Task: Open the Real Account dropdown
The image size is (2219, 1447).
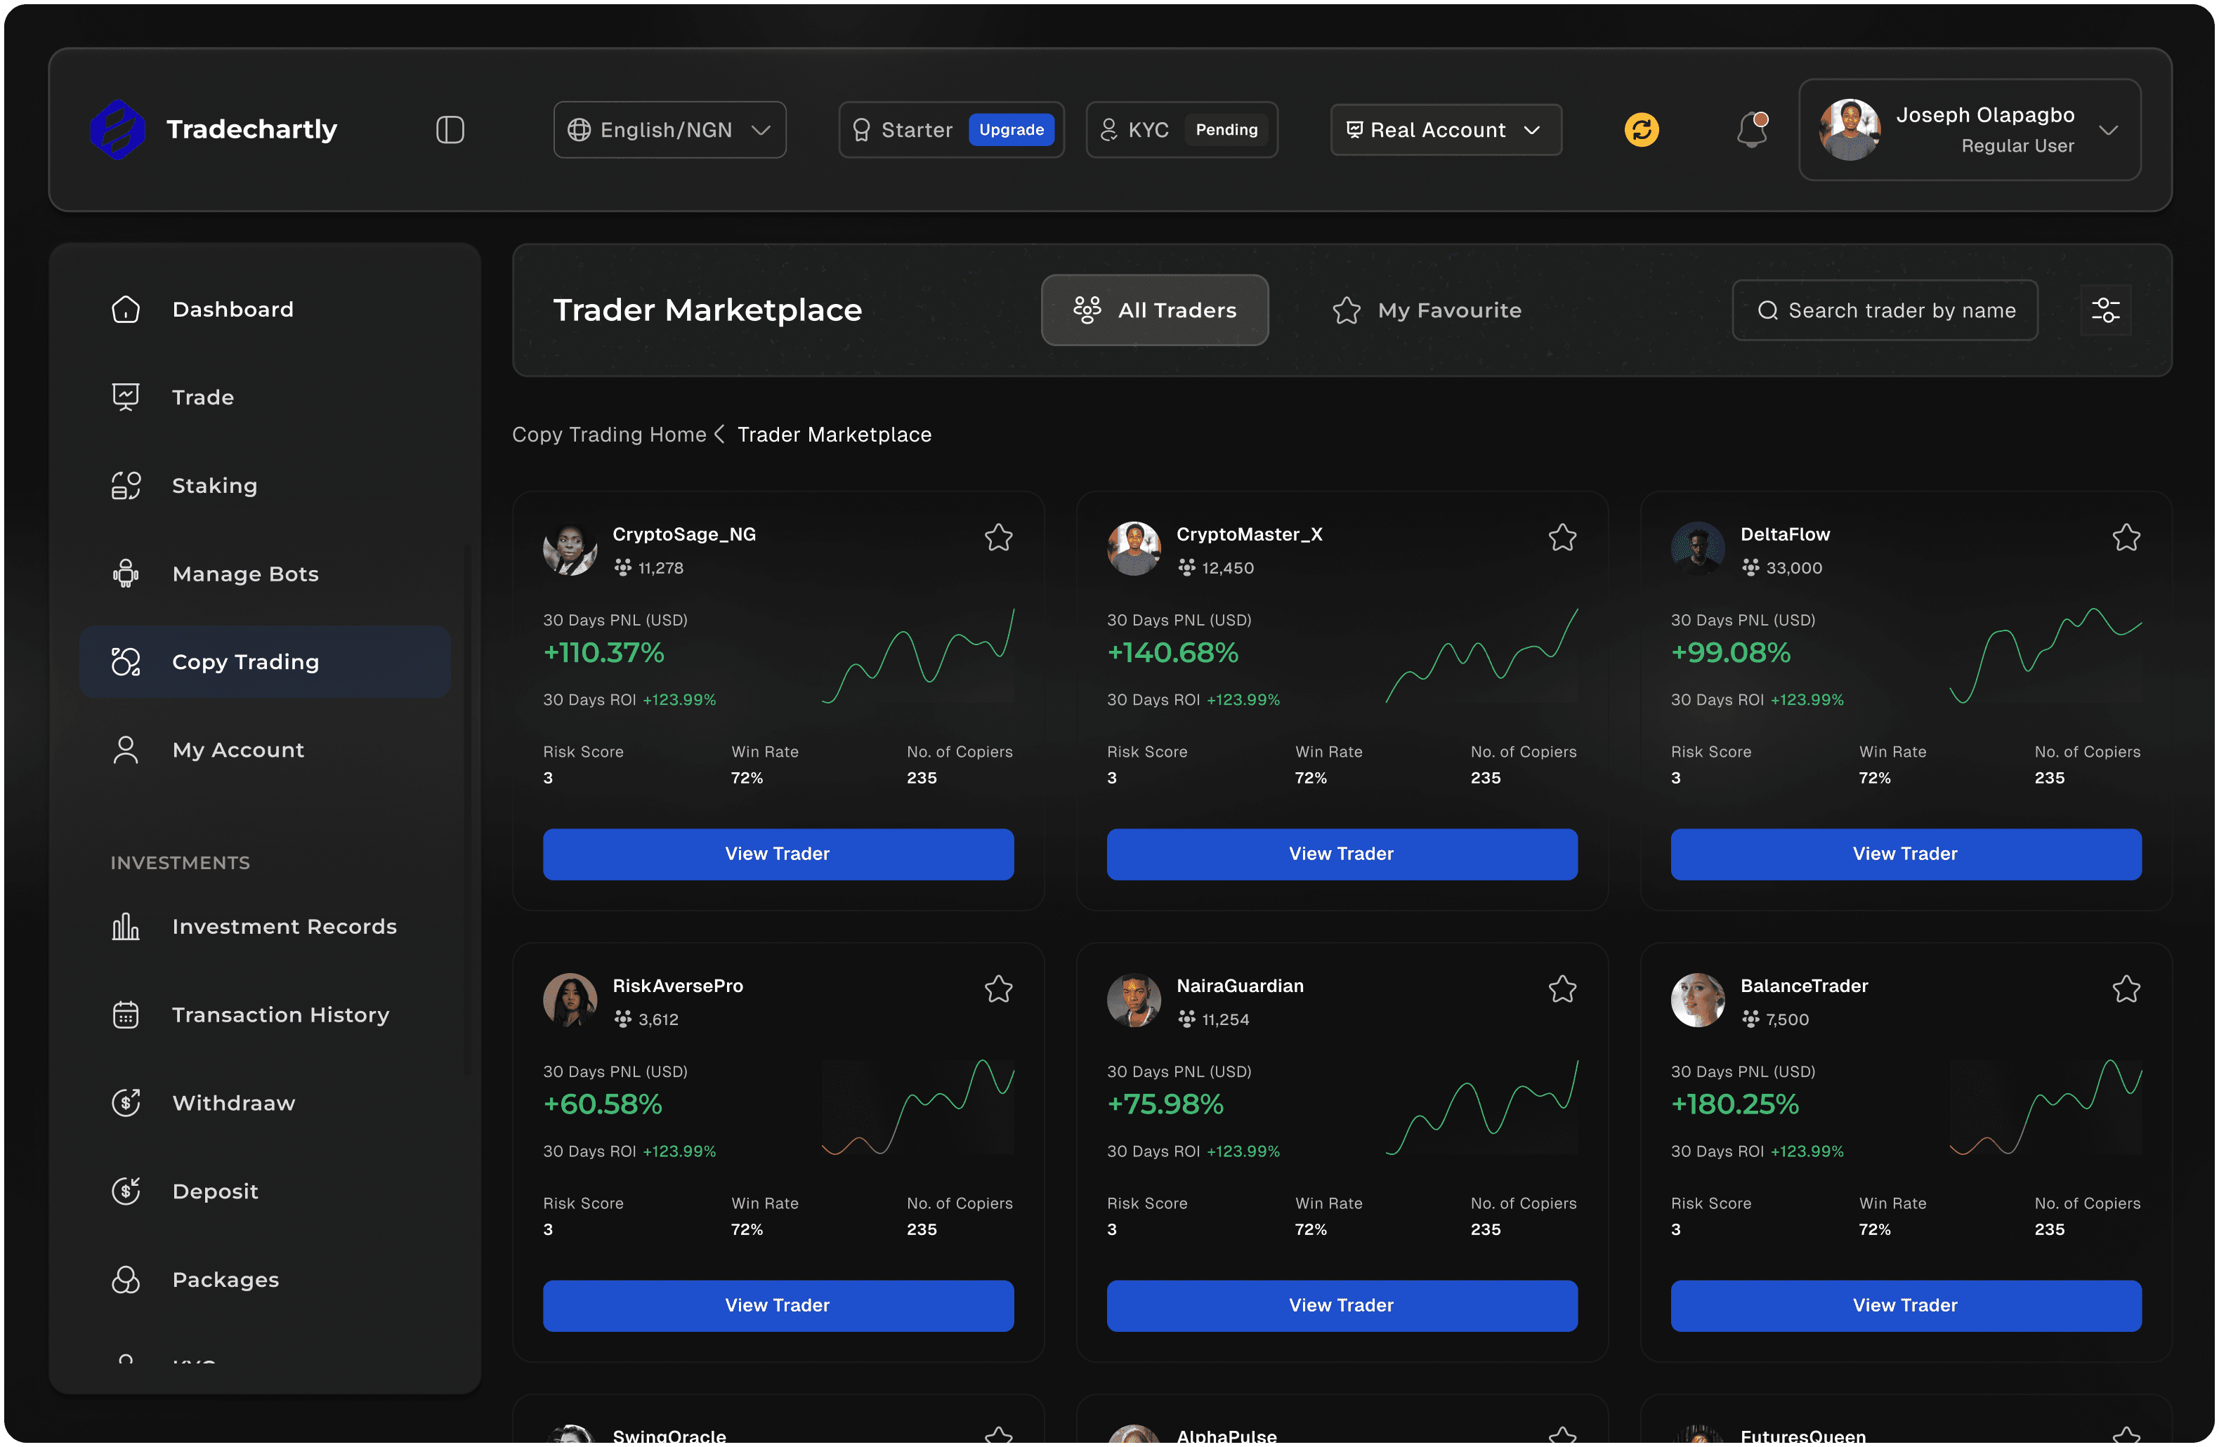Action: point(1445,129)
